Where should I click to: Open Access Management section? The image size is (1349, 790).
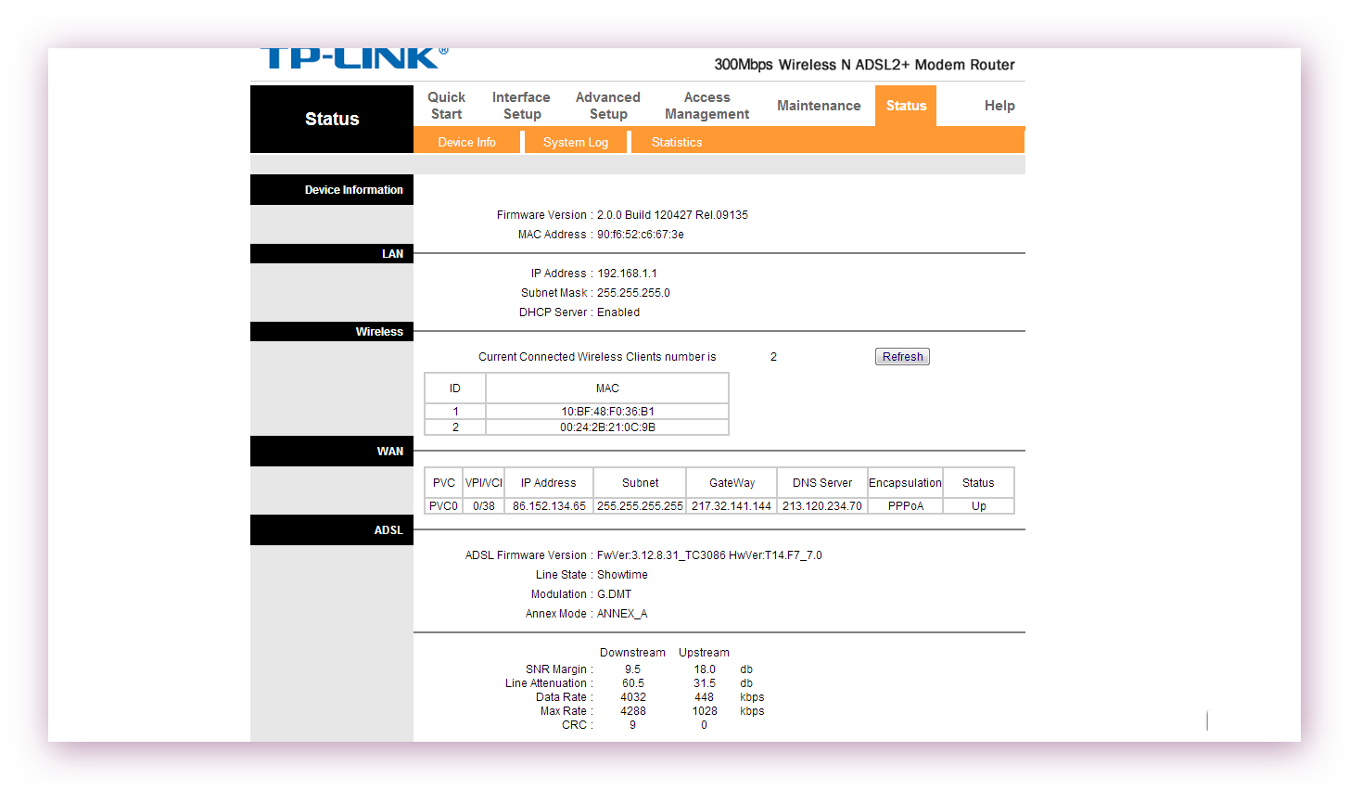[706, 106]
